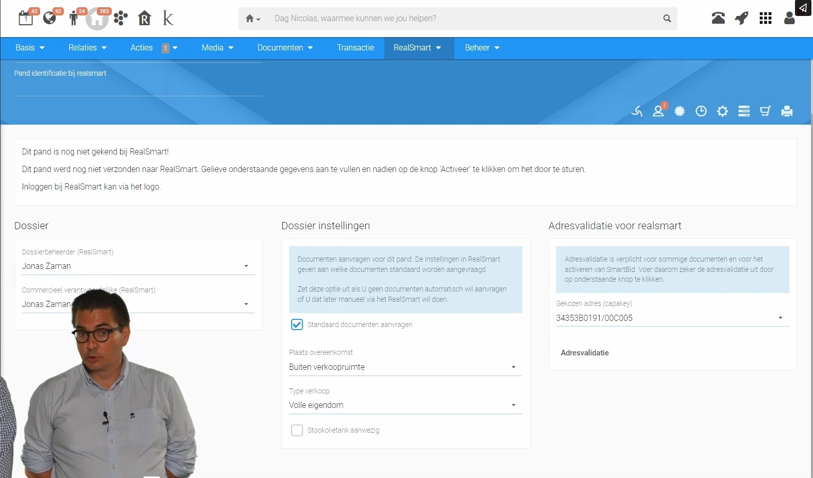Open the shopping cart icon

pyautogui.click(x=765, y=111)
